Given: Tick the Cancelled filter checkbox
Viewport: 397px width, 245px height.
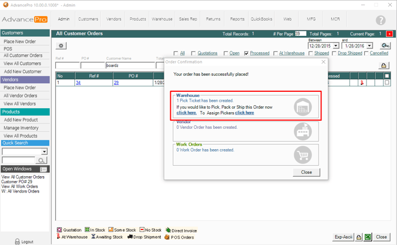Looking at the screenshot, I should [x=366, y=53].
